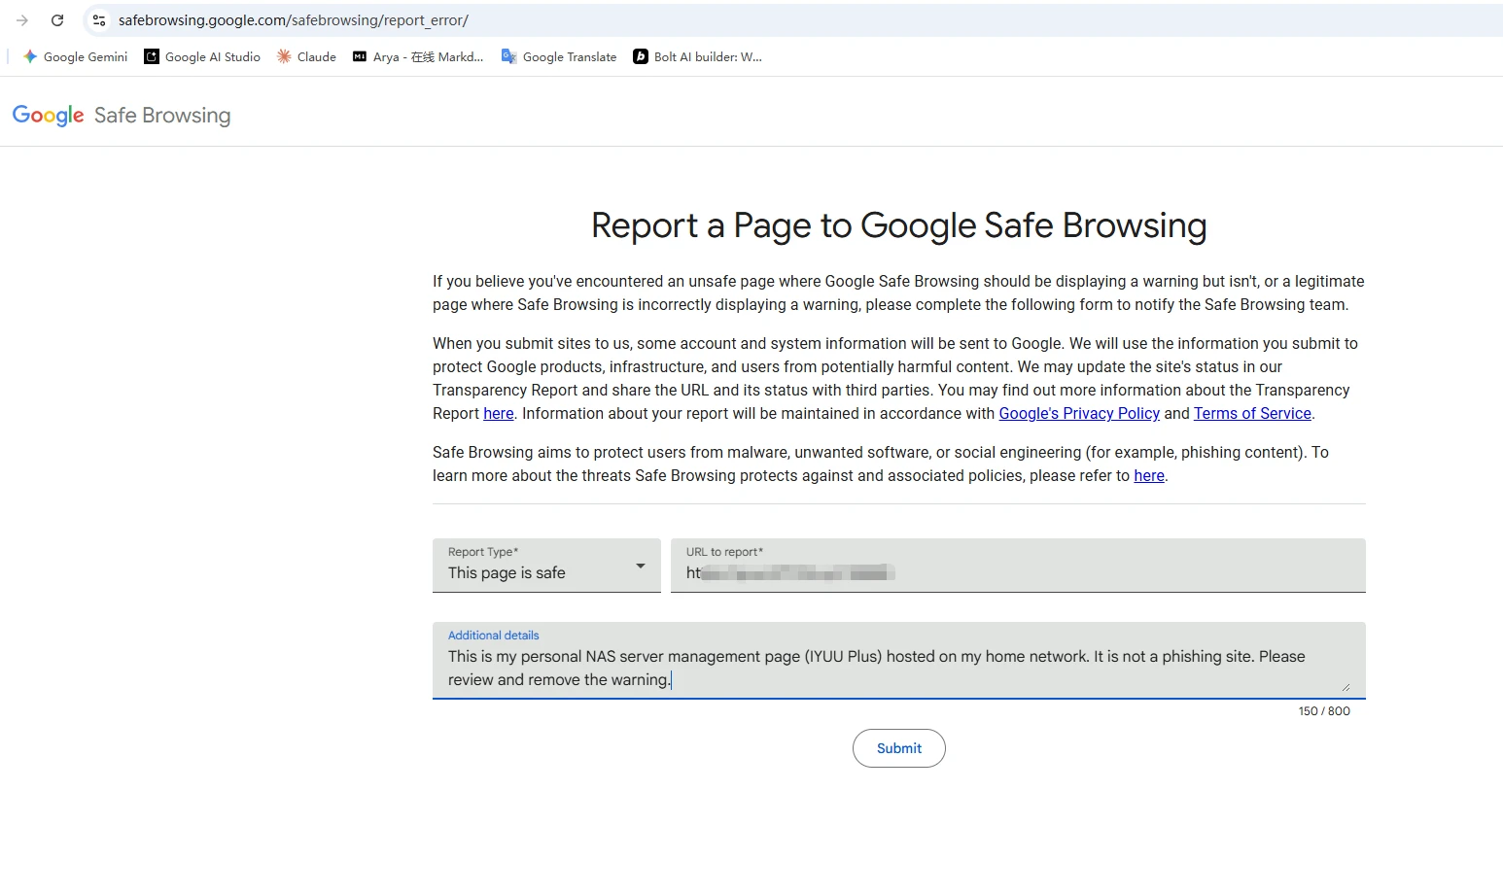Click the Transparency Report "here" link

pyautogui.click(x=497, y=413)
